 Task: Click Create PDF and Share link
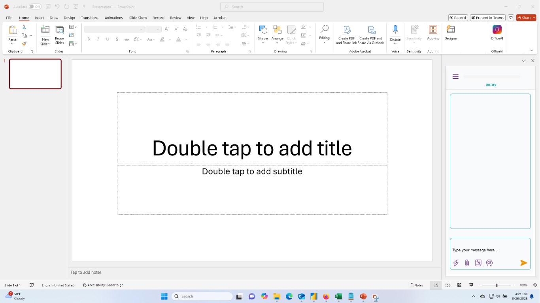coord(346,35)
